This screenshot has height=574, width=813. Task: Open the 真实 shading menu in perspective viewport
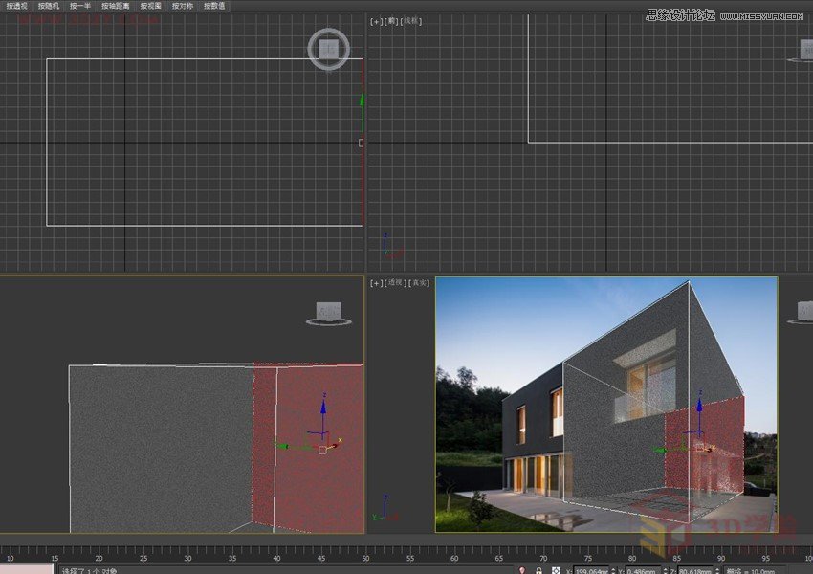point(417,282)
